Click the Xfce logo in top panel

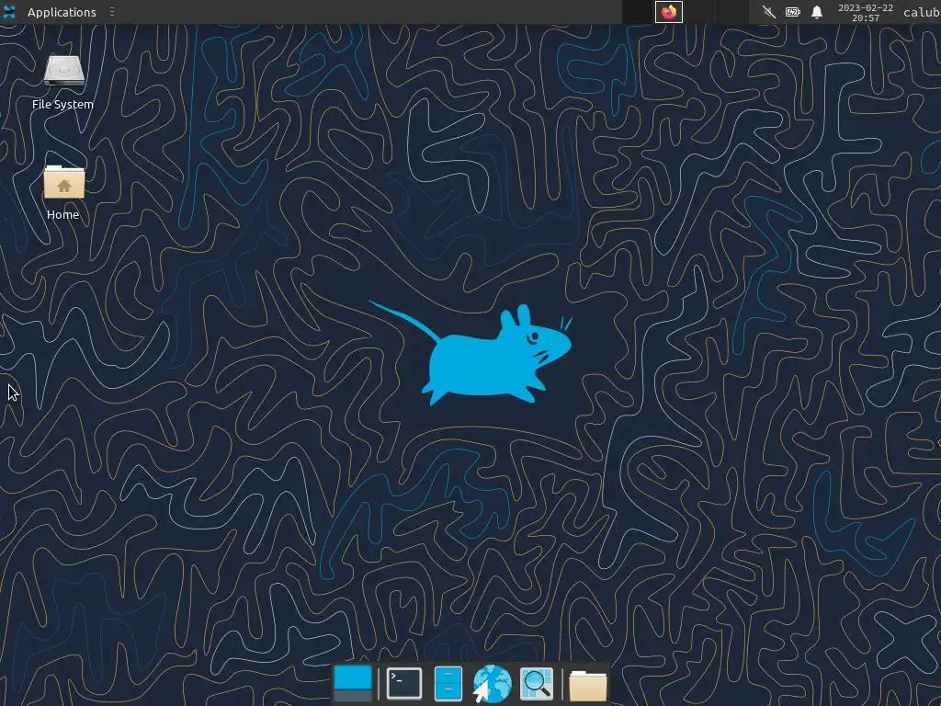pyautogui.click(x=9, y=12)
